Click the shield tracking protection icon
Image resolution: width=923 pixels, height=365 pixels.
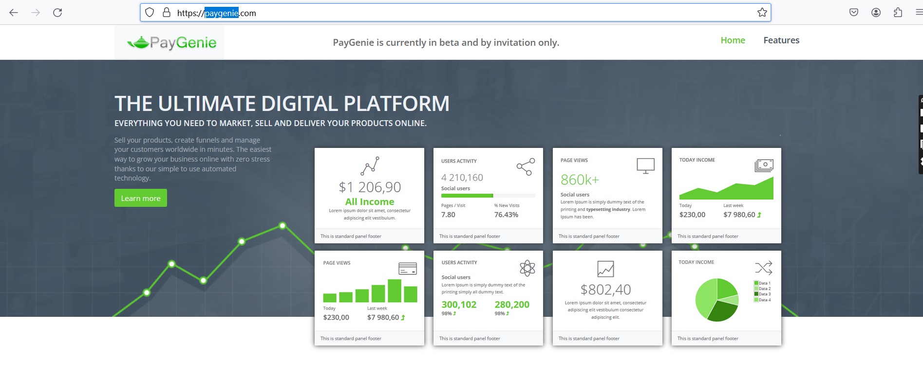point(150,13)
